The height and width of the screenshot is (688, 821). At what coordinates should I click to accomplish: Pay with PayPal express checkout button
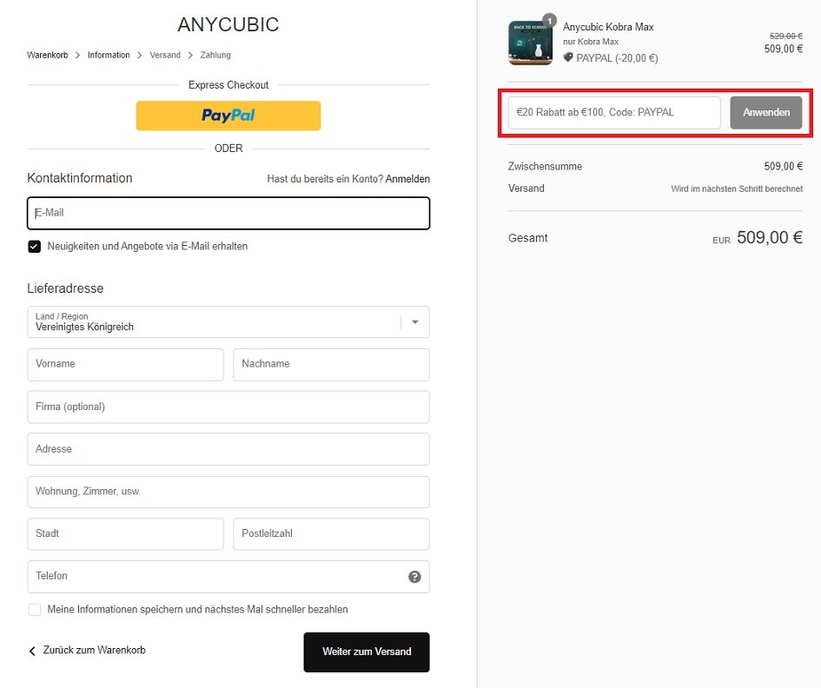click(x=228, y=116)
